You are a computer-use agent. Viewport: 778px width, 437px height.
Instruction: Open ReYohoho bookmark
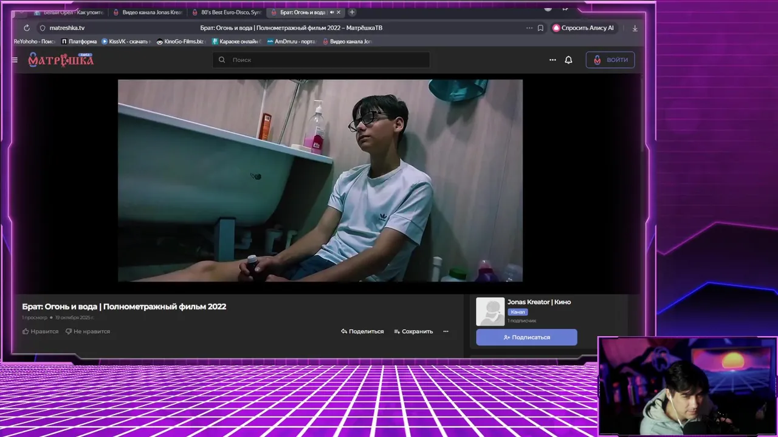point(35,42)
